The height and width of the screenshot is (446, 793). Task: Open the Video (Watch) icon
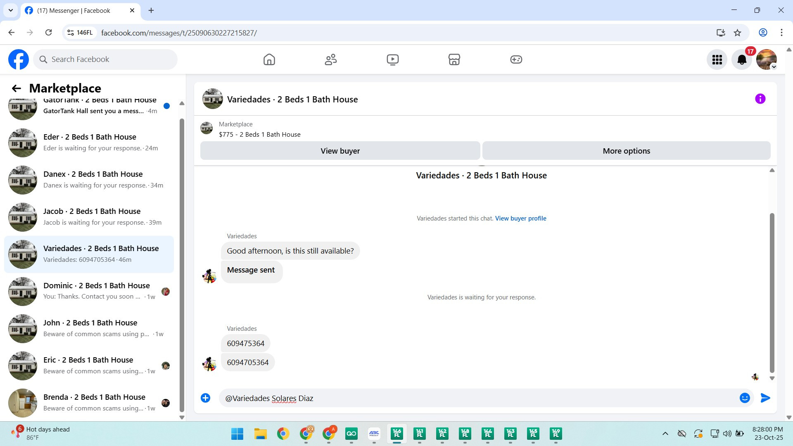[392, 59]
